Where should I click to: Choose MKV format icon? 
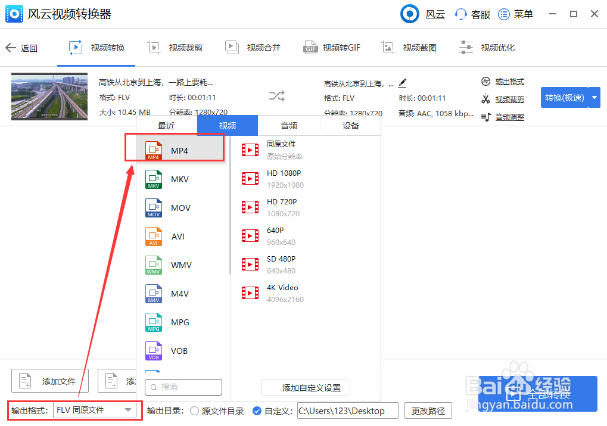[153, 179]
